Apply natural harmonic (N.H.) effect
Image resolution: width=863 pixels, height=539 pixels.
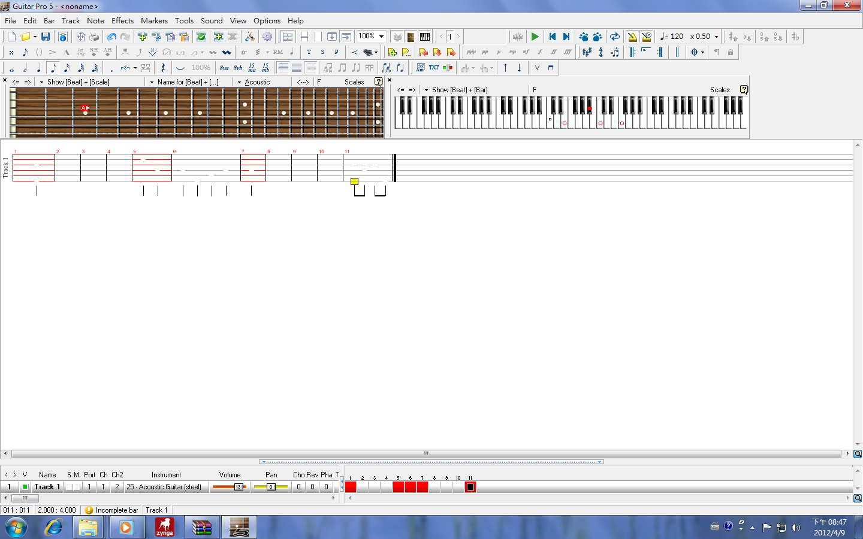click(x=94, y=52)
